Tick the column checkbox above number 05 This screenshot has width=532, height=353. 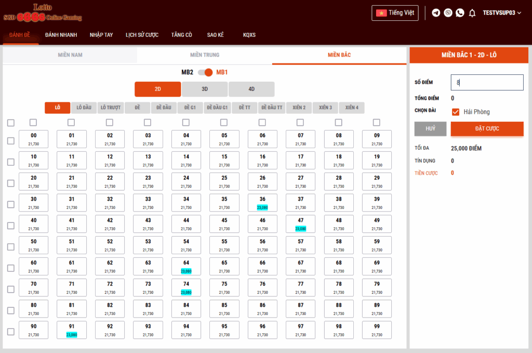pyautogui.click(x=223, y=122)
